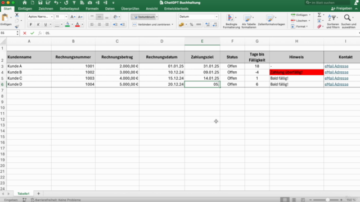
Task: Click the scissors Cut icon
Action: pos(17,15)
